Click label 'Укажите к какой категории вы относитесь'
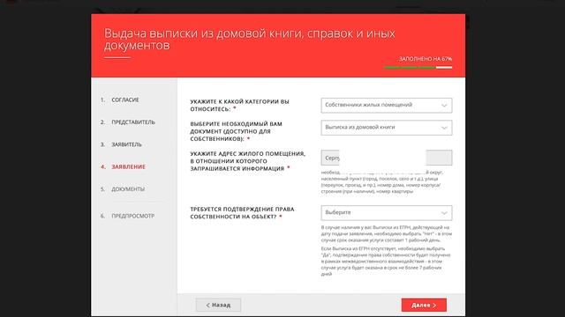Screen dimensions: 565x317 (x=239, y=106)
